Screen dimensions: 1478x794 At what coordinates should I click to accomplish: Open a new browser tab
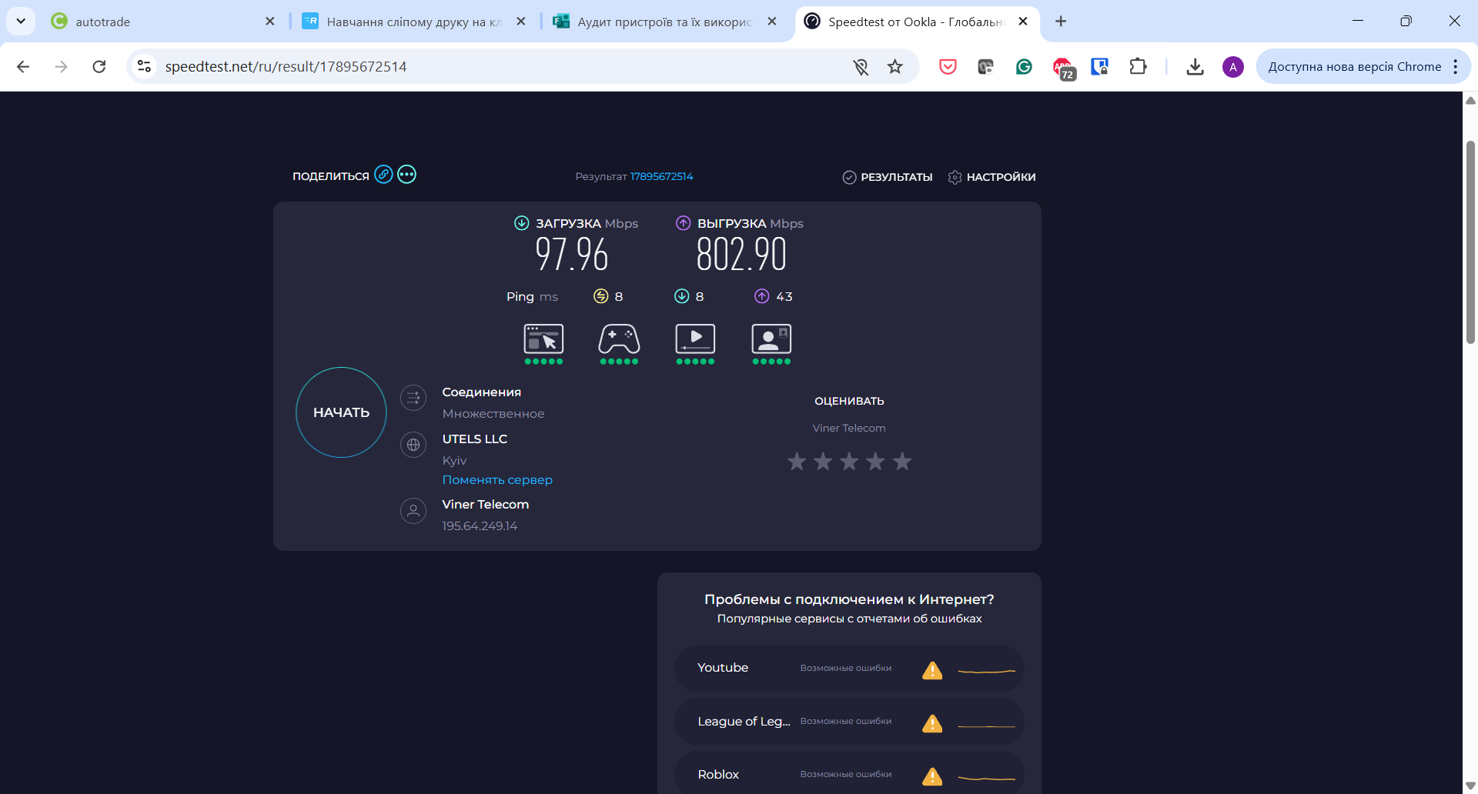coord(1061,22)
